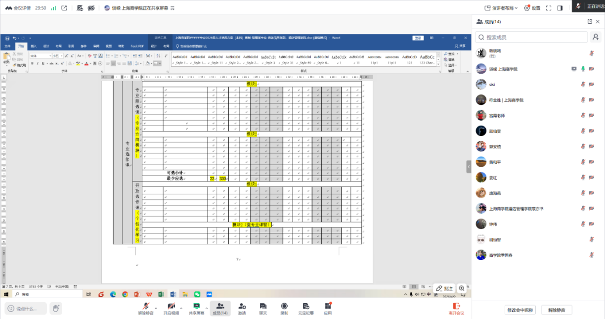
Task: Toggle 解除静音 microphone in bottom toolbar
Action: point(146,309)
